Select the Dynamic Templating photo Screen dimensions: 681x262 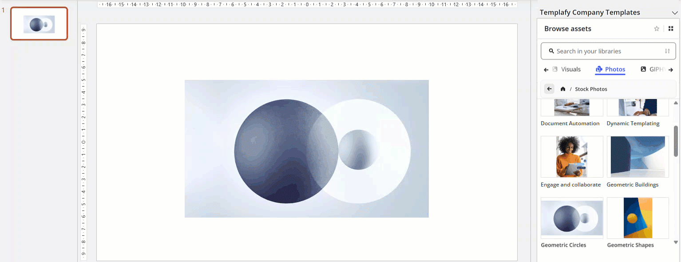pyautogui.click(x=638, y=107)
